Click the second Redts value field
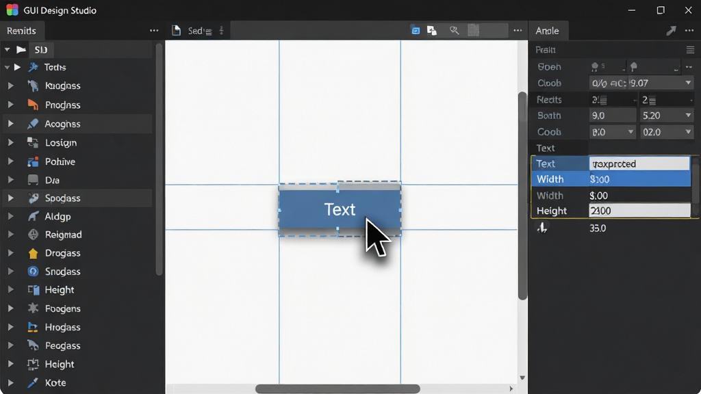 tap(666, 100)
